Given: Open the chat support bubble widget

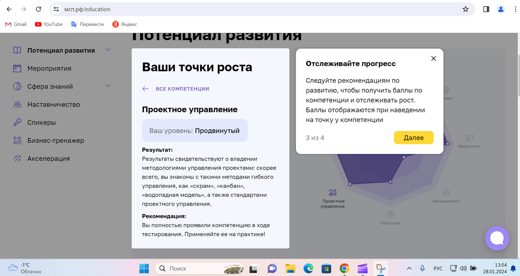Looking at the screenshot, I should 497,238.
